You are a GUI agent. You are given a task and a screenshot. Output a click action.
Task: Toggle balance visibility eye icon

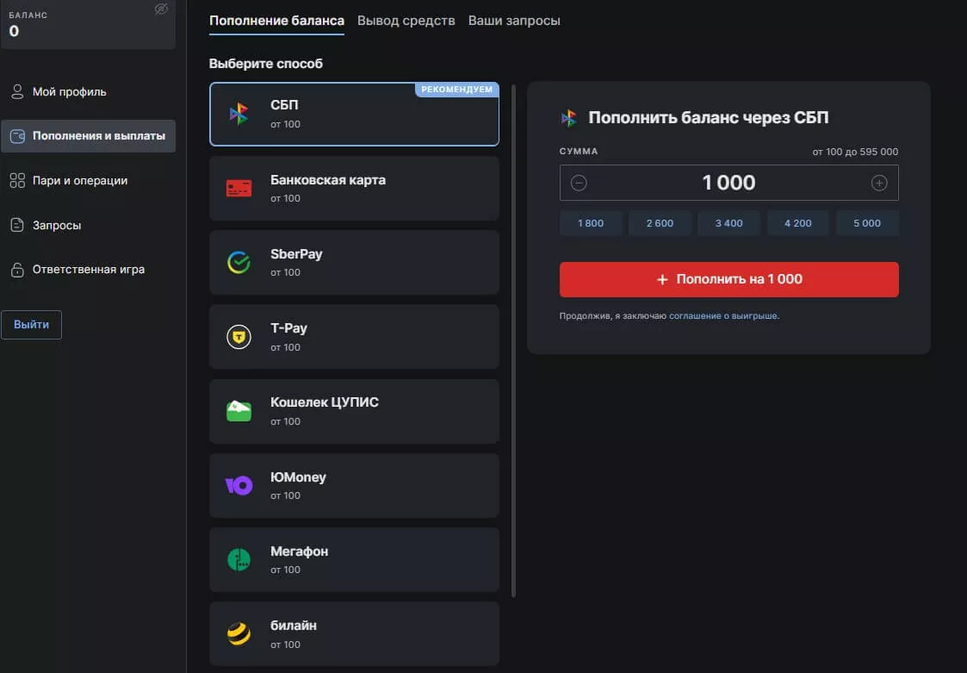coord(161,9)
